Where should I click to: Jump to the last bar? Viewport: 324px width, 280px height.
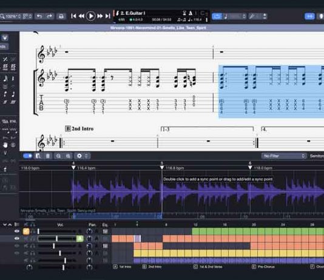(107, 16)
